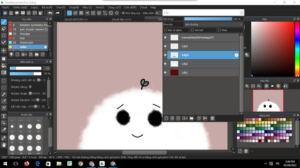Viewport: 300px width, 168px height.
Task: Open Lớp3 layer settings gear
Action: pyautogui.click(x=236, y=55)
